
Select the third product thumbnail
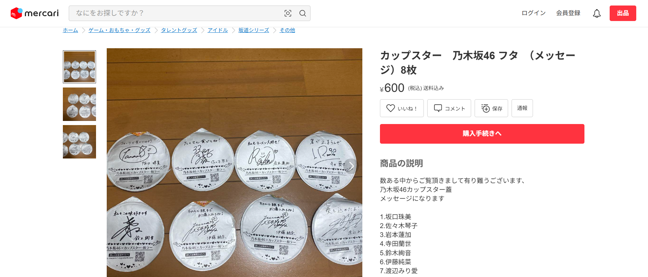point(79,142)
